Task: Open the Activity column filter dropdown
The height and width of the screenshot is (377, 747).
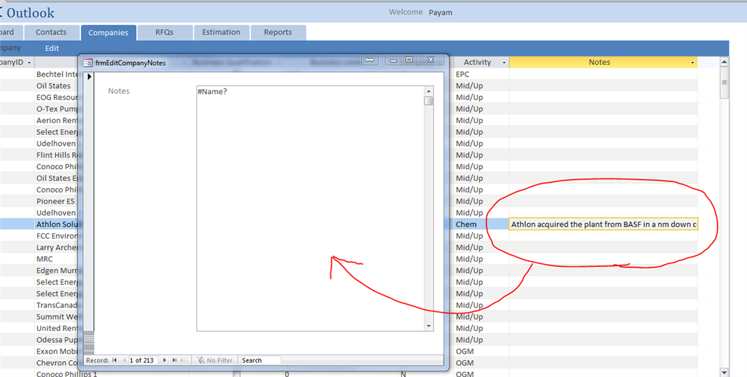Action: click(504, 63)
